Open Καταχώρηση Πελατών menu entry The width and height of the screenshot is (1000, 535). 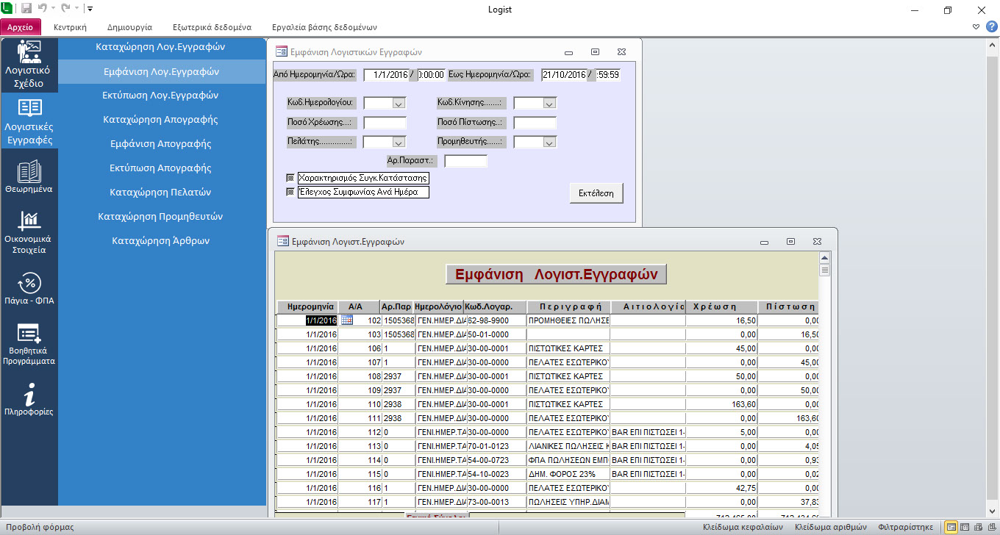(x=160, y=192)
